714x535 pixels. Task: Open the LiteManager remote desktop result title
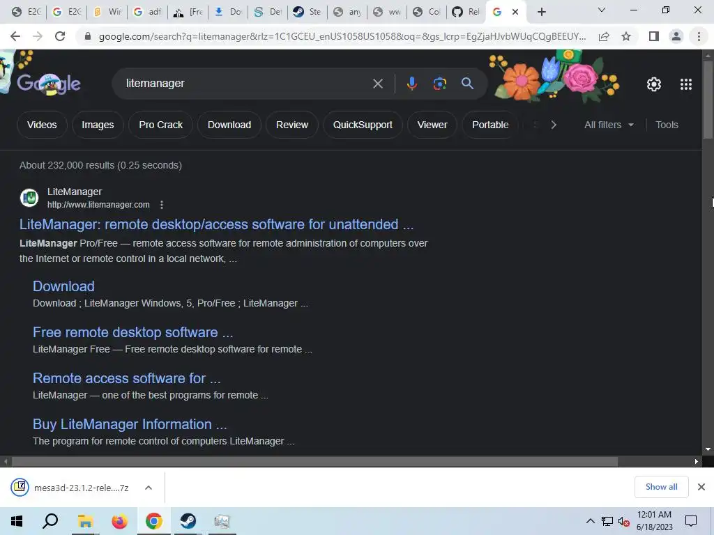tap(216, 224)
